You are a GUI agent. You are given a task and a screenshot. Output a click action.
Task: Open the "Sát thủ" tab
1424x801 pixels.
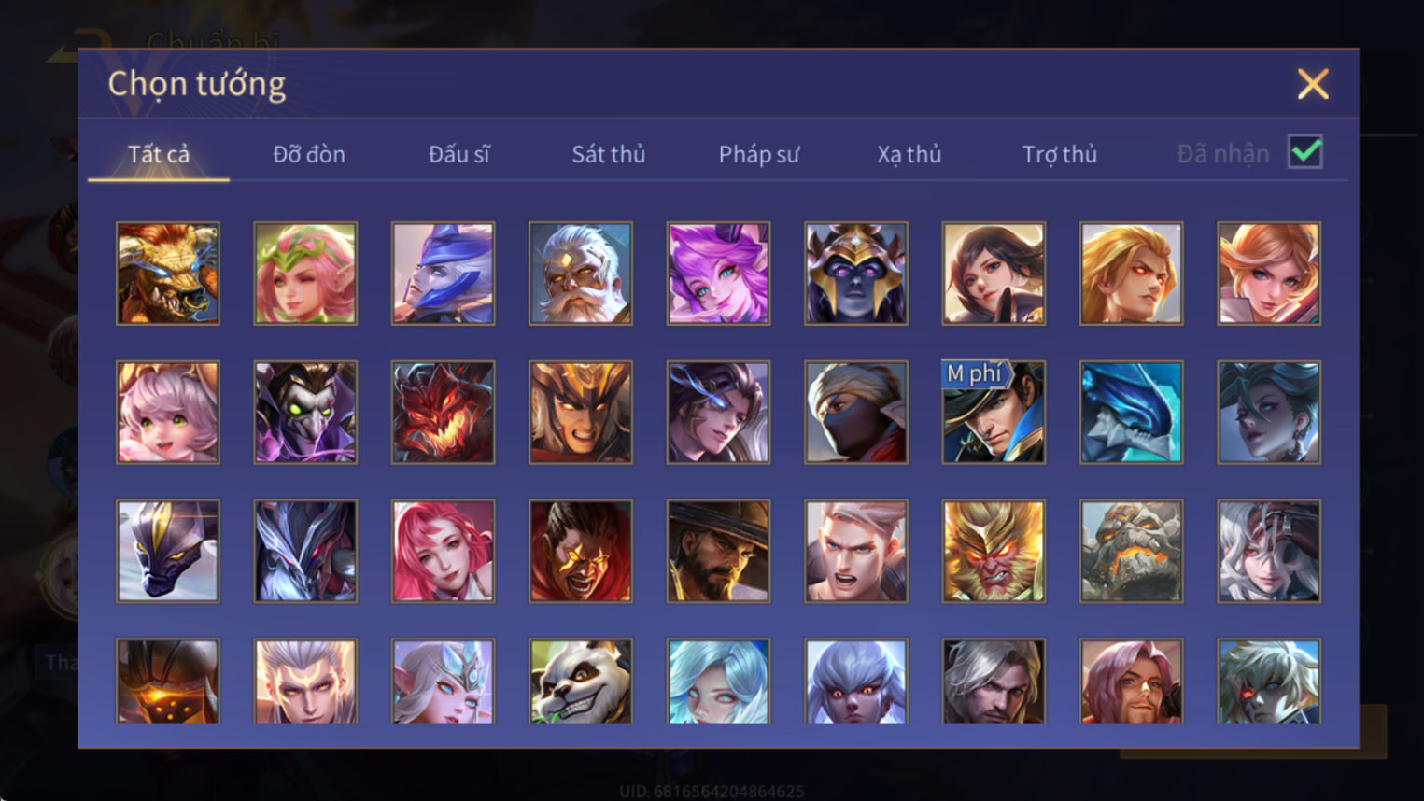coord(609,154)
